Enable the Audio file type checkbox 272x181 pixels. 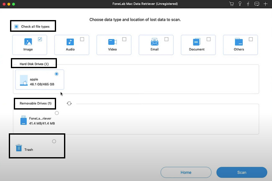pyautogui.click(x=82, y=39)
